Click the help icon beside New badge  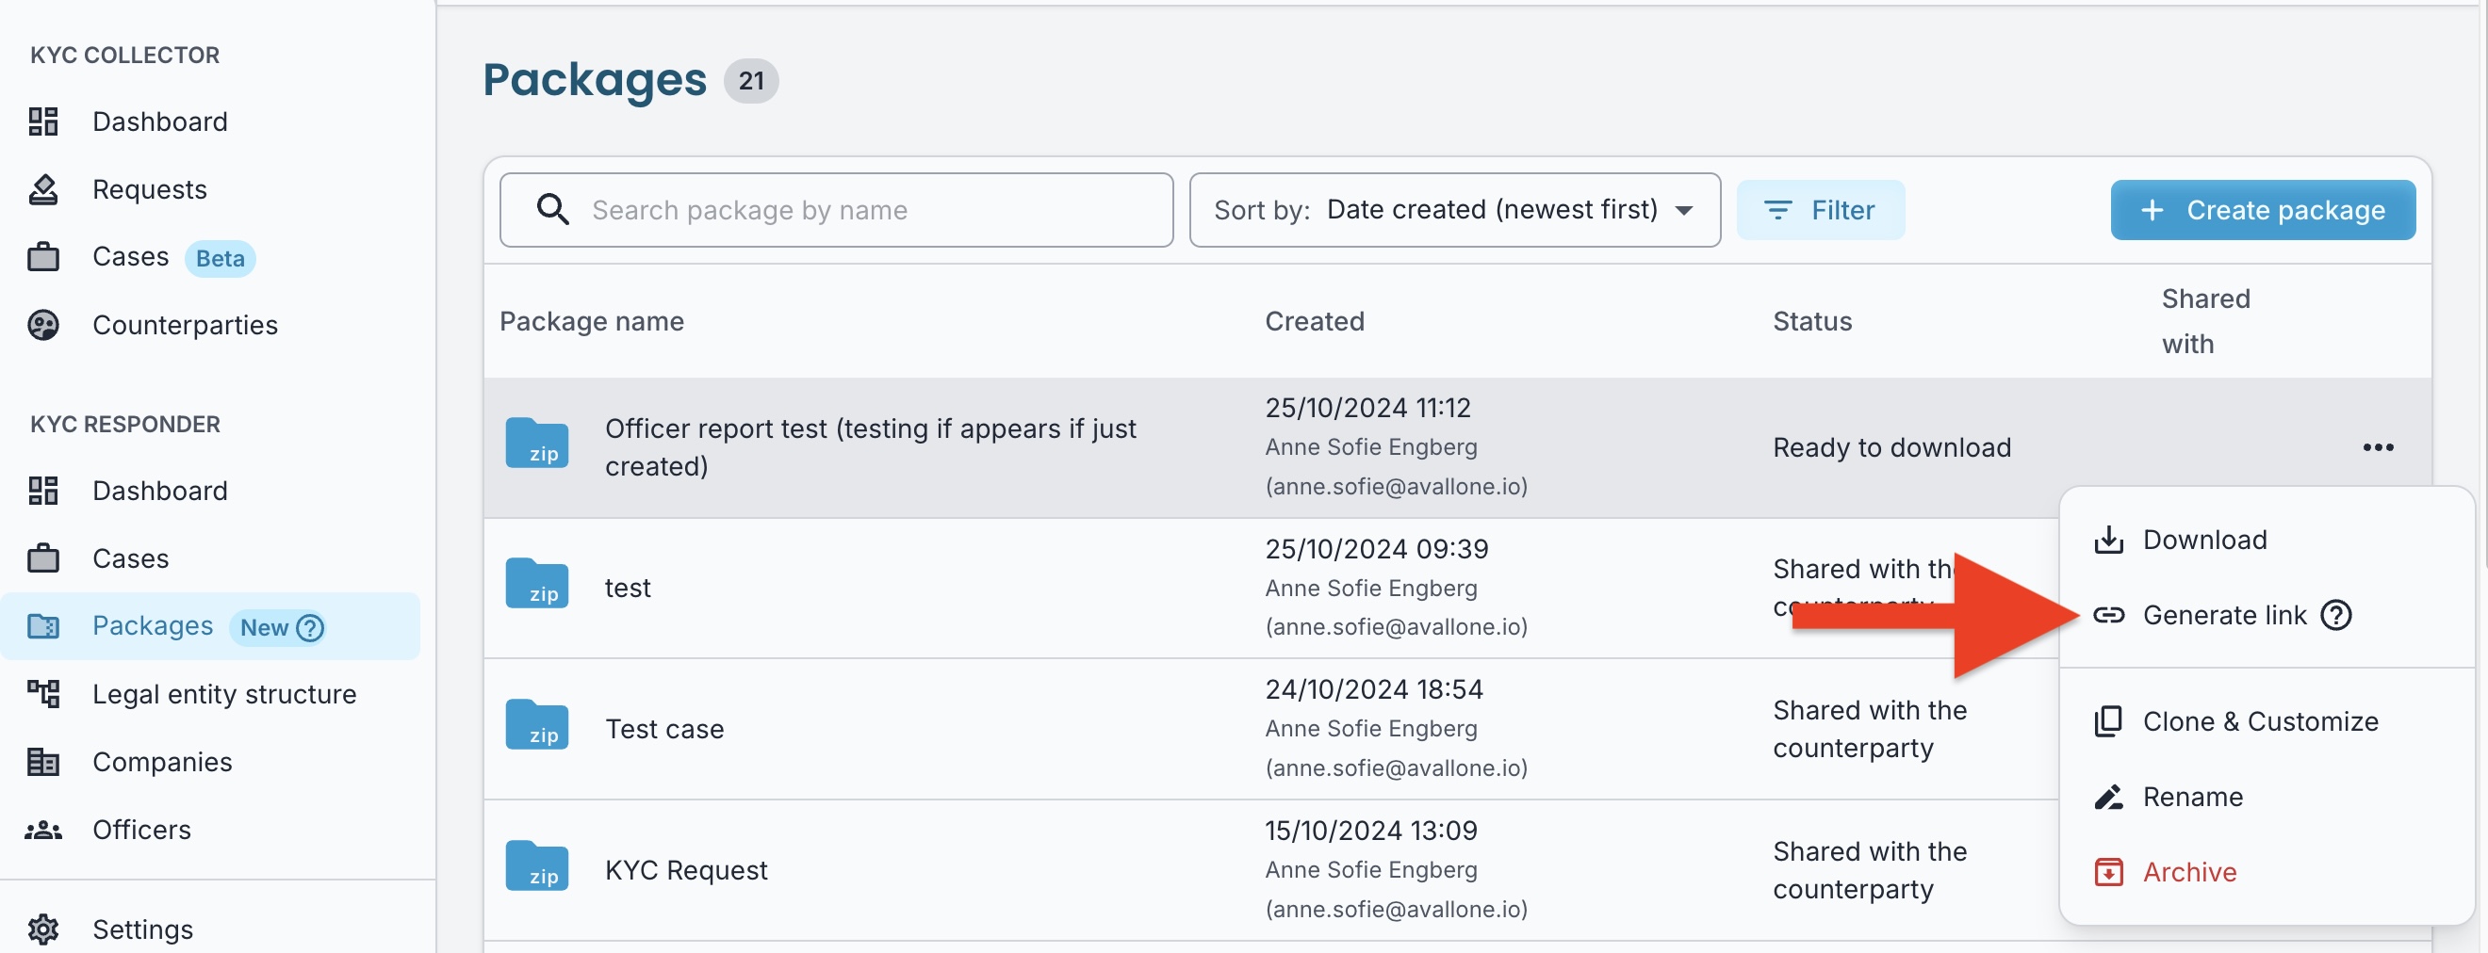point(310,627)
